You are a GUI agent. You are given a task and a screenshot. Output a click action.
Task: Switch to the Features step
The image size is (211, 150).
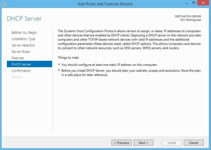[x=18, y=58]
